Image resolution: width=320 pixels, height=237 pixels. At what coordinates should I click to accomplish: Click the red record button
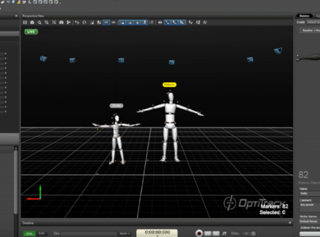(x=199, y=233)
